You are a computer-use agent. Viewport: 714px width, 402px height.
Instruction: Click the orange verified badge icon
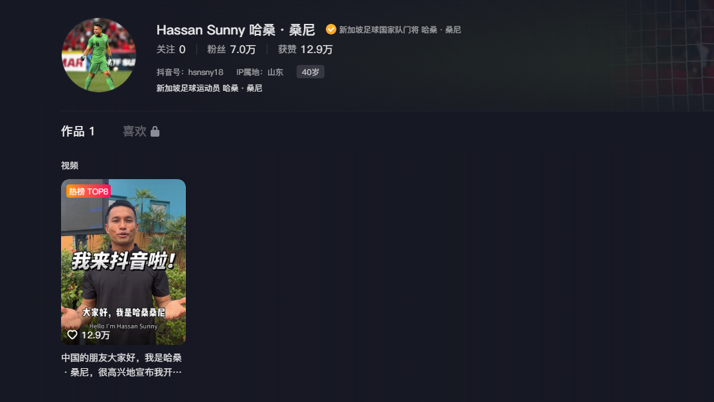pos(331,30)
